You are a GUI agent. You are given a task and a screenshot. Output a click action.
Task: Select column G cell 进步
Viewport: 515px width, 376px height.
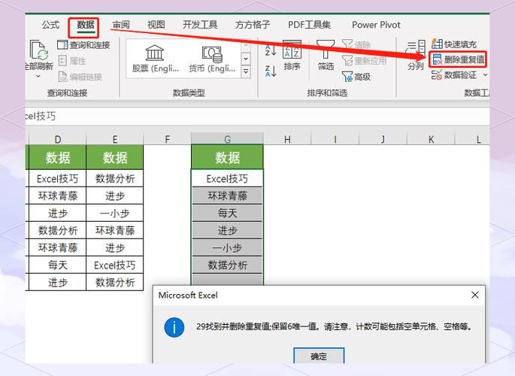tap(227, 230)
